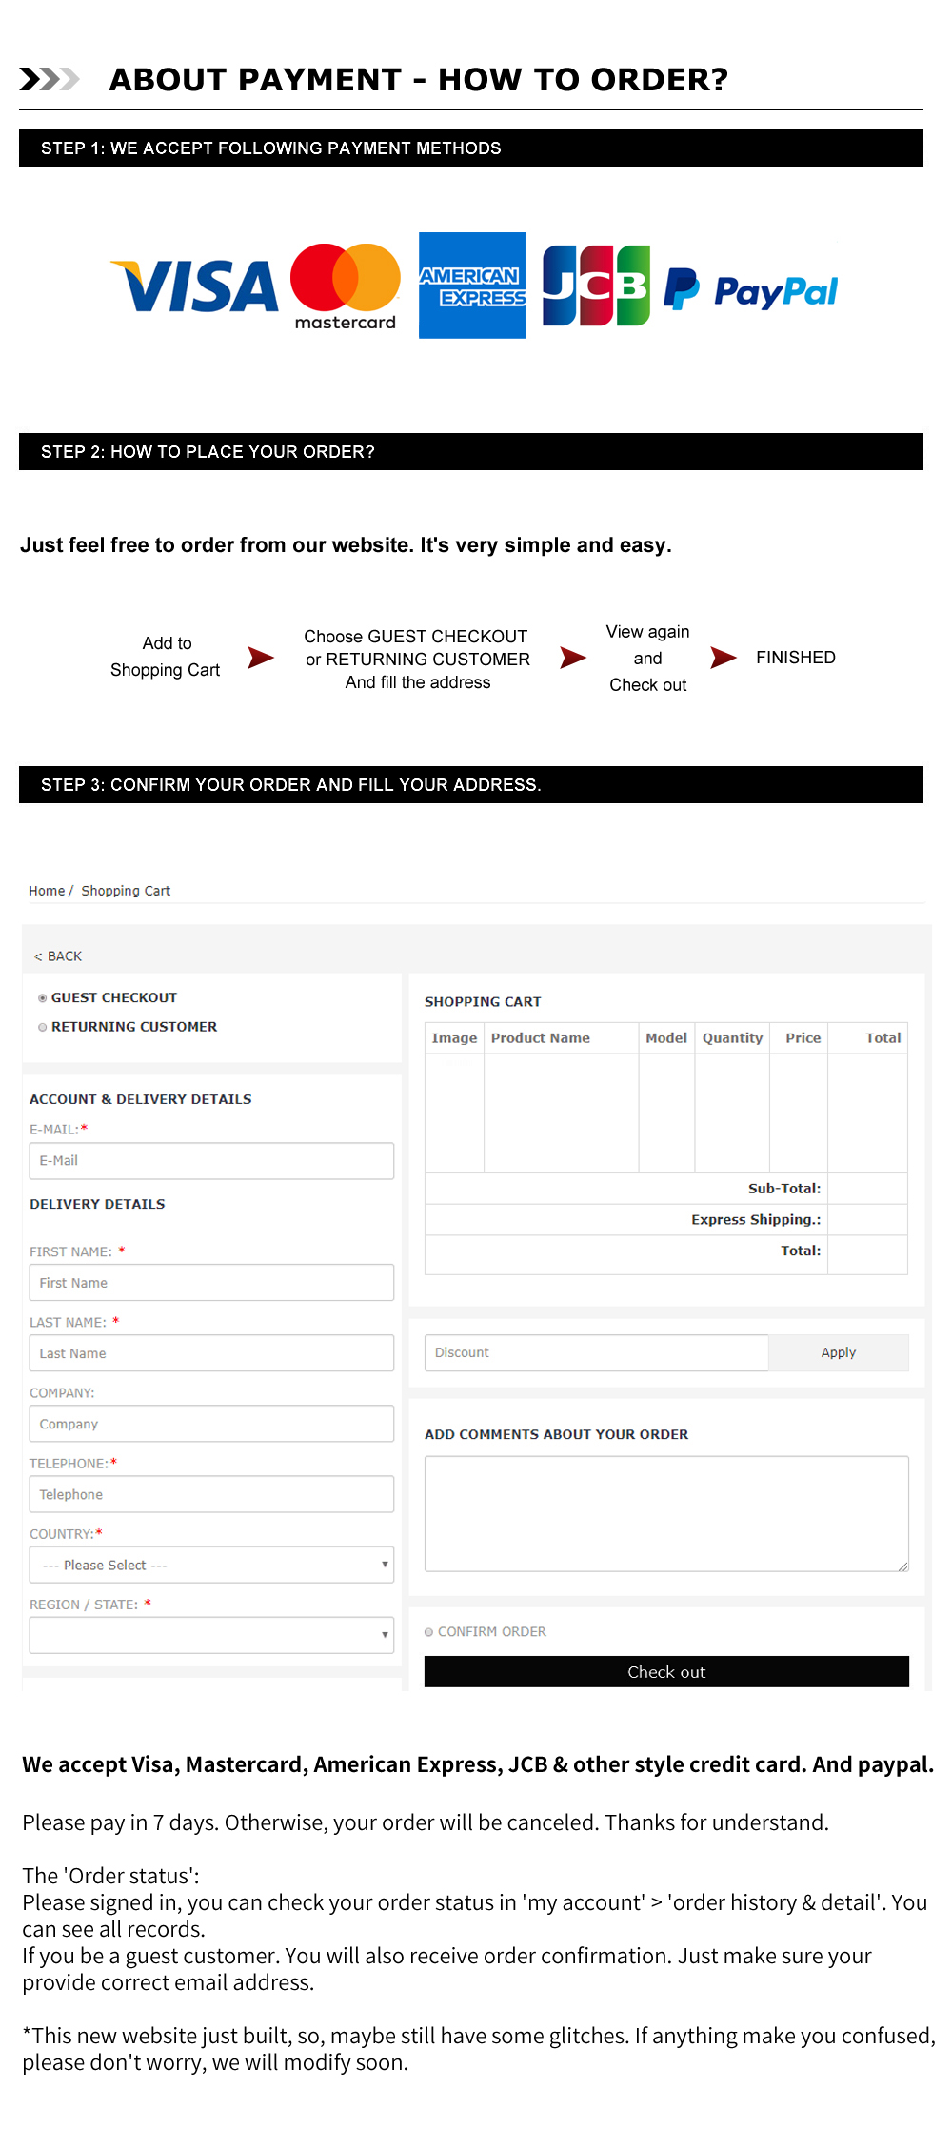Viewport: 952px width, 2147px height.
Task: Expand the Region / State dropdown
Action: pos(211,1635)
